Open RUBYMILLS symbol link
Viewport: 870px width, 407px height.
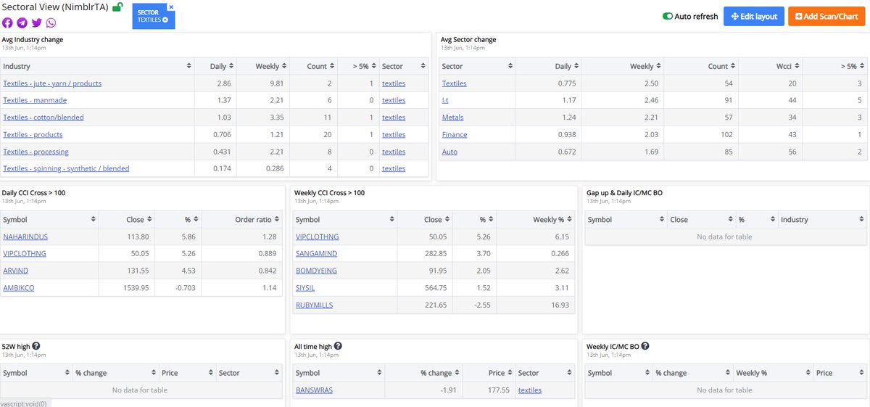pyautogui.click(x=315, y=305)
